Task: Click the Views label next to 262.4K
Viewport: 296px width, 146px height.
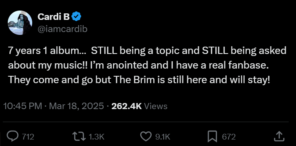Action: pos(156,106)
